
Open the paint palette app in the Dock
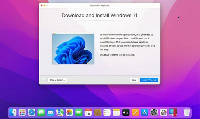163,112
